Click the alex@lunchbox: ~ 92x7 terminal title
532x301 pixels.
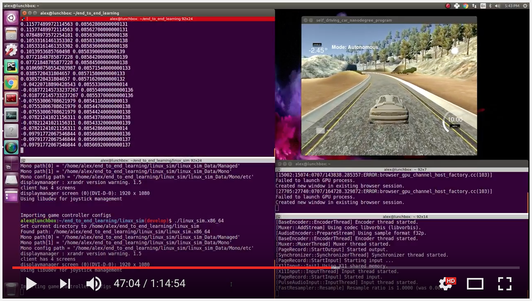[x=406, y=169]
